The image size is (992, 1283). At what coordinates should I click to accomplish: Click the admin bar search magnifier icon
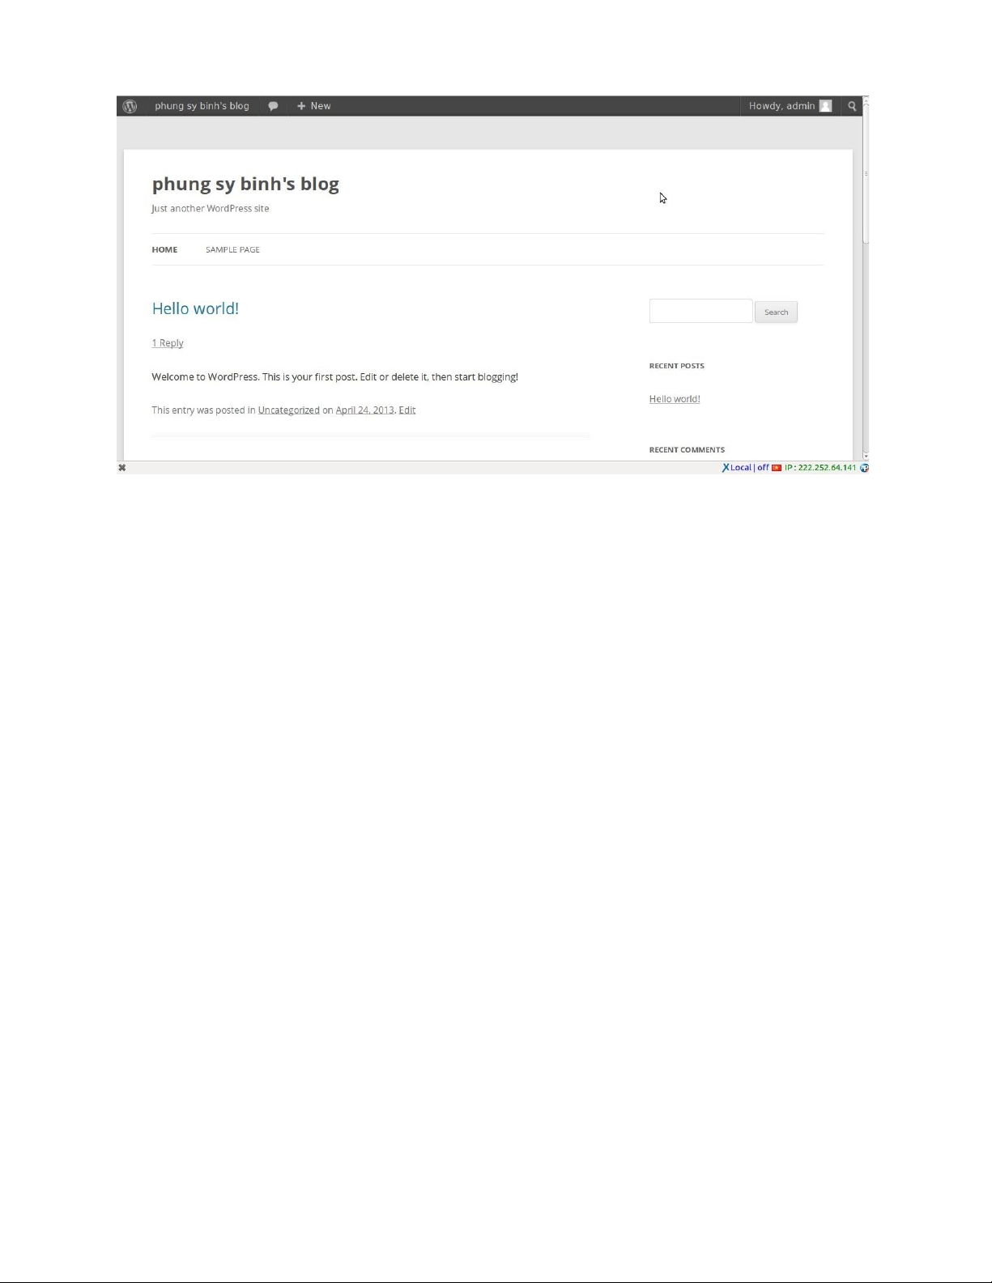tap(851, 106)
